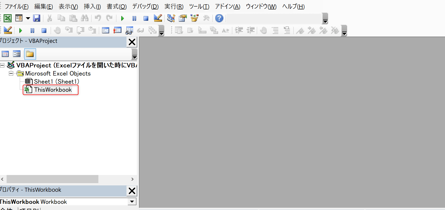Image resolution: width=445 pixels, height=210 pixels.
Task: Open Project Explorer from the standard toolbar
Action: [171, 18]
